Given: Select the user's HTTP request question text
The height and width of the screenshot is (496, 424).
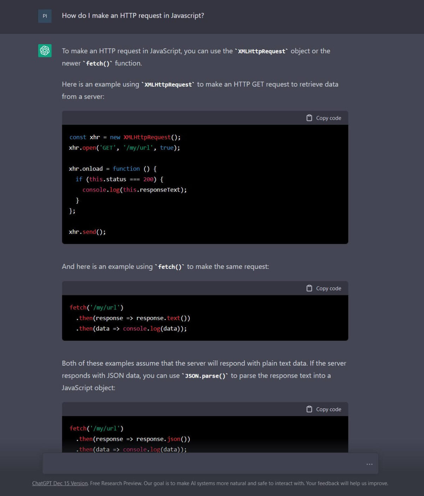Looking at the screenshot, I should (x=133, y=16).
